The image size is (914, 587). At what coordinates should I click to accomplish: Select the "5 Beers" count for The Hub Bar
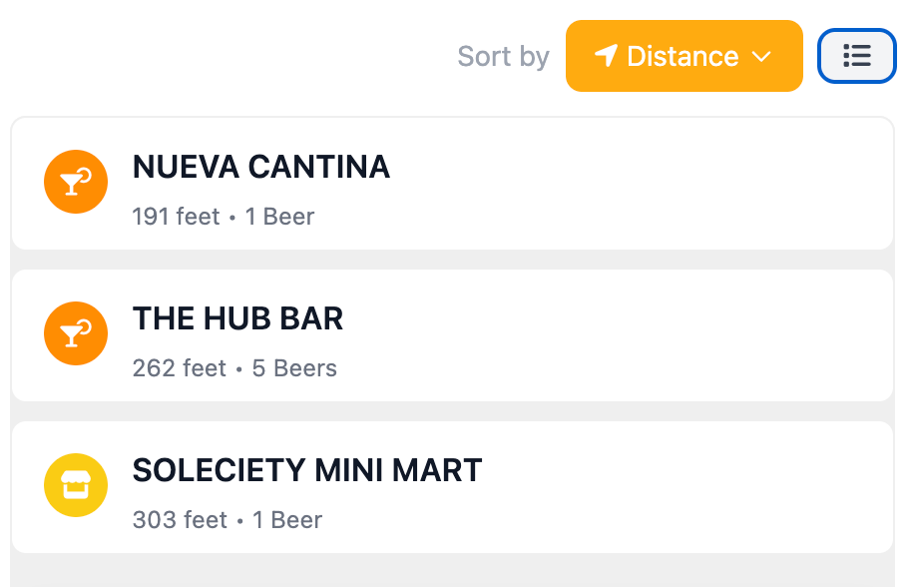pos(294,368)
